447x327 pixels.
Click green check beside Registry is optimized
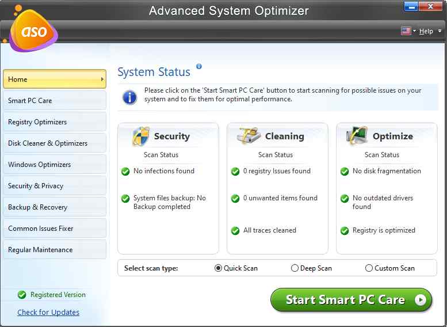pos(345,230)
